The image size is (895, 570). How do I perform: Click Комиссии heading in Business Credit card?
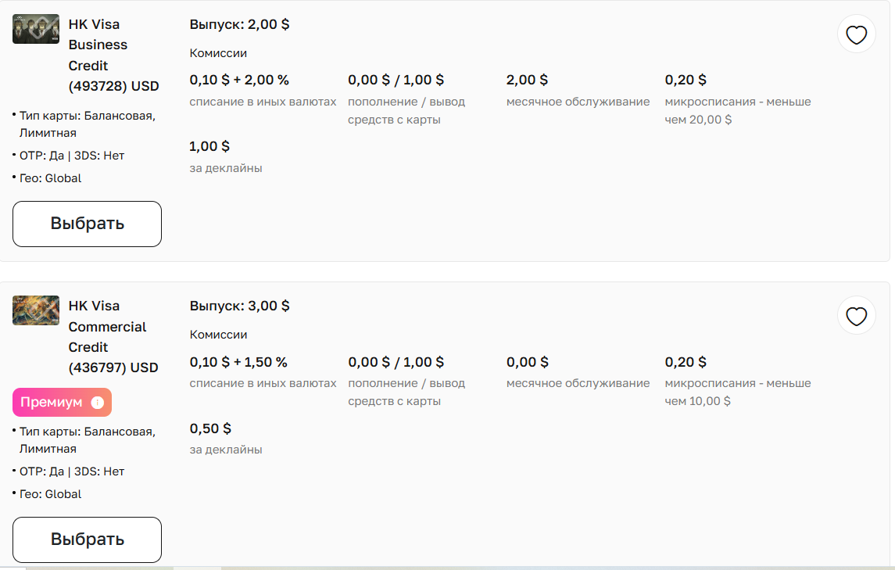218,53
